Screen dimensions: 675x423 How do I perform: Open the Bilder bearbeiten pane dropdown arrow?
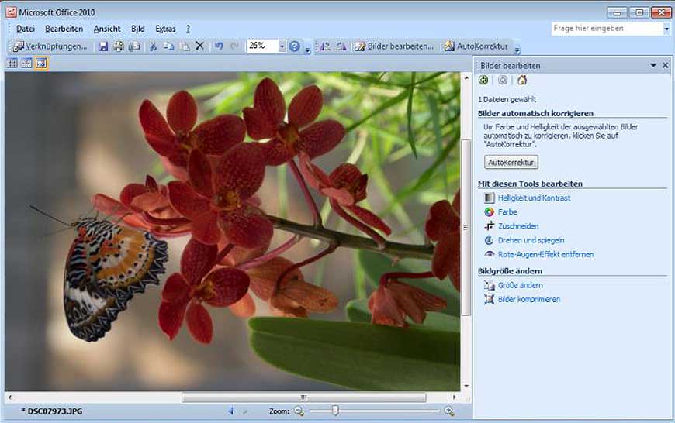(x=653, y=65)
